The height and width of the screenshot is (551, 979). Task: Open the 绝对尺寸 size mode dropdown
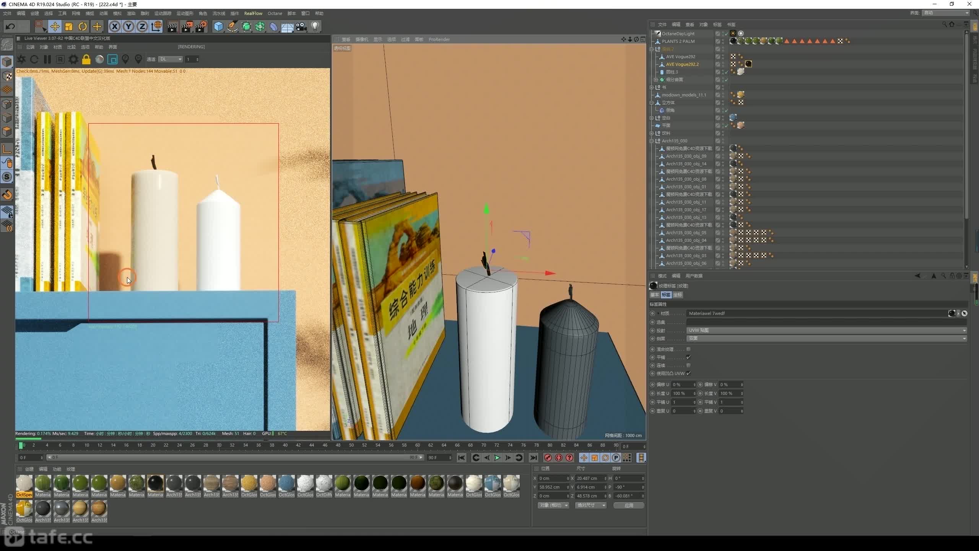[x=591, y=505]
